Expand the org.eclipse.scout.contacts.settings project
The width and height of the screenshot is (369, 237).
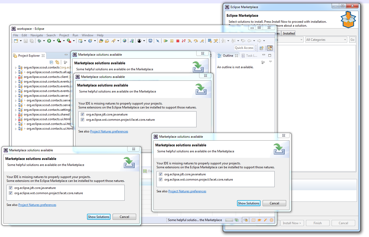pos(16,110)
